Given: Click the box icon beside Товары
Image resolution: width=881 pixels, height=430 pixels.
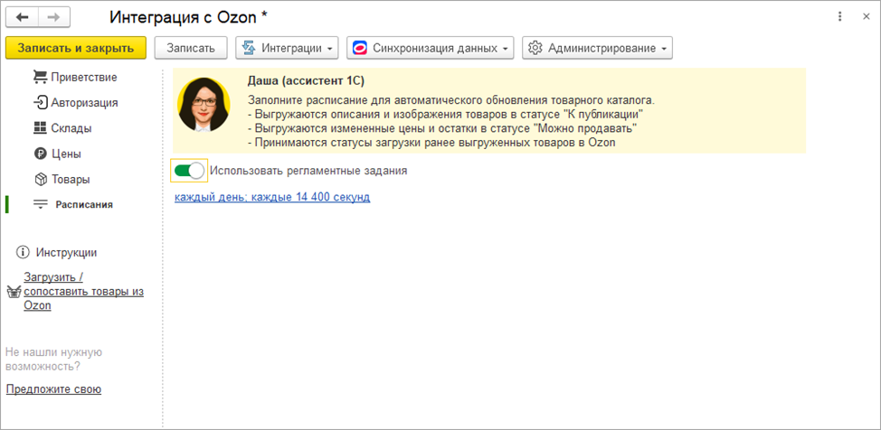Looking at the screenshot, I should tap(40, 179).
